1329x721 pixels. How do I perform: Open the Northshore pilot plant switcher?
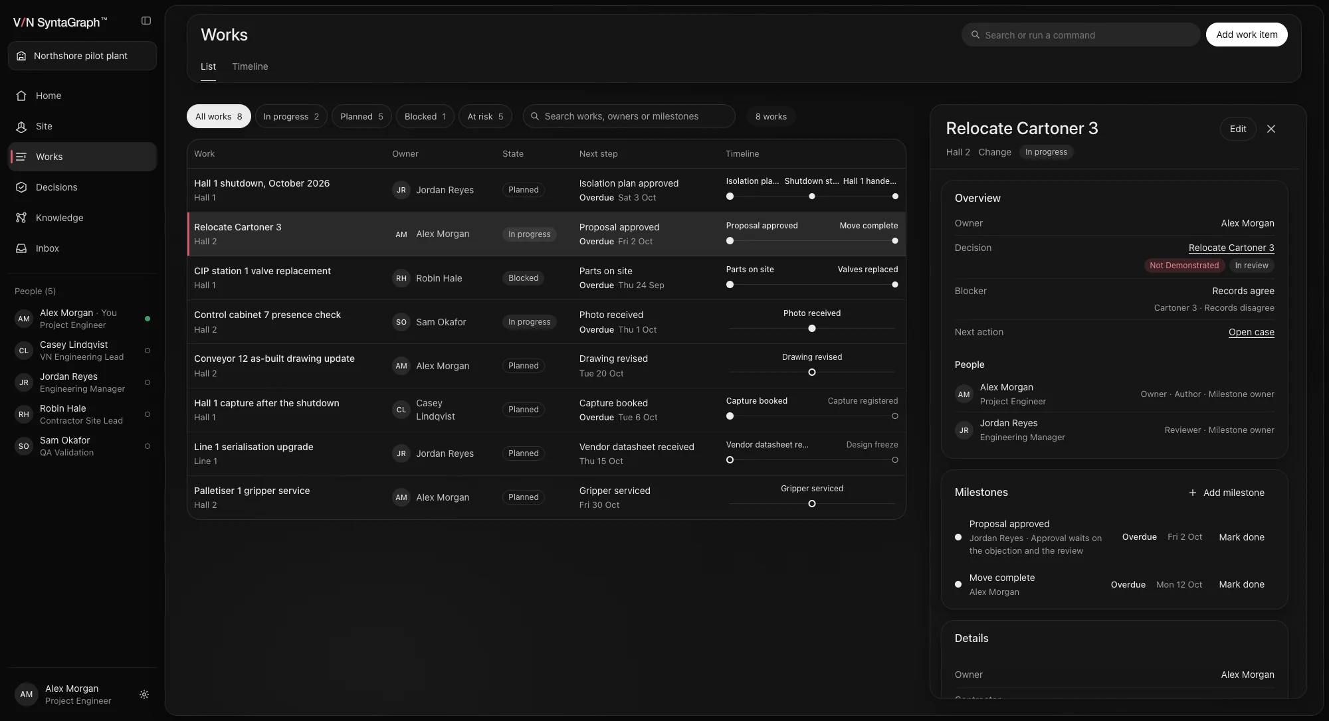click(x=82, y=56)
